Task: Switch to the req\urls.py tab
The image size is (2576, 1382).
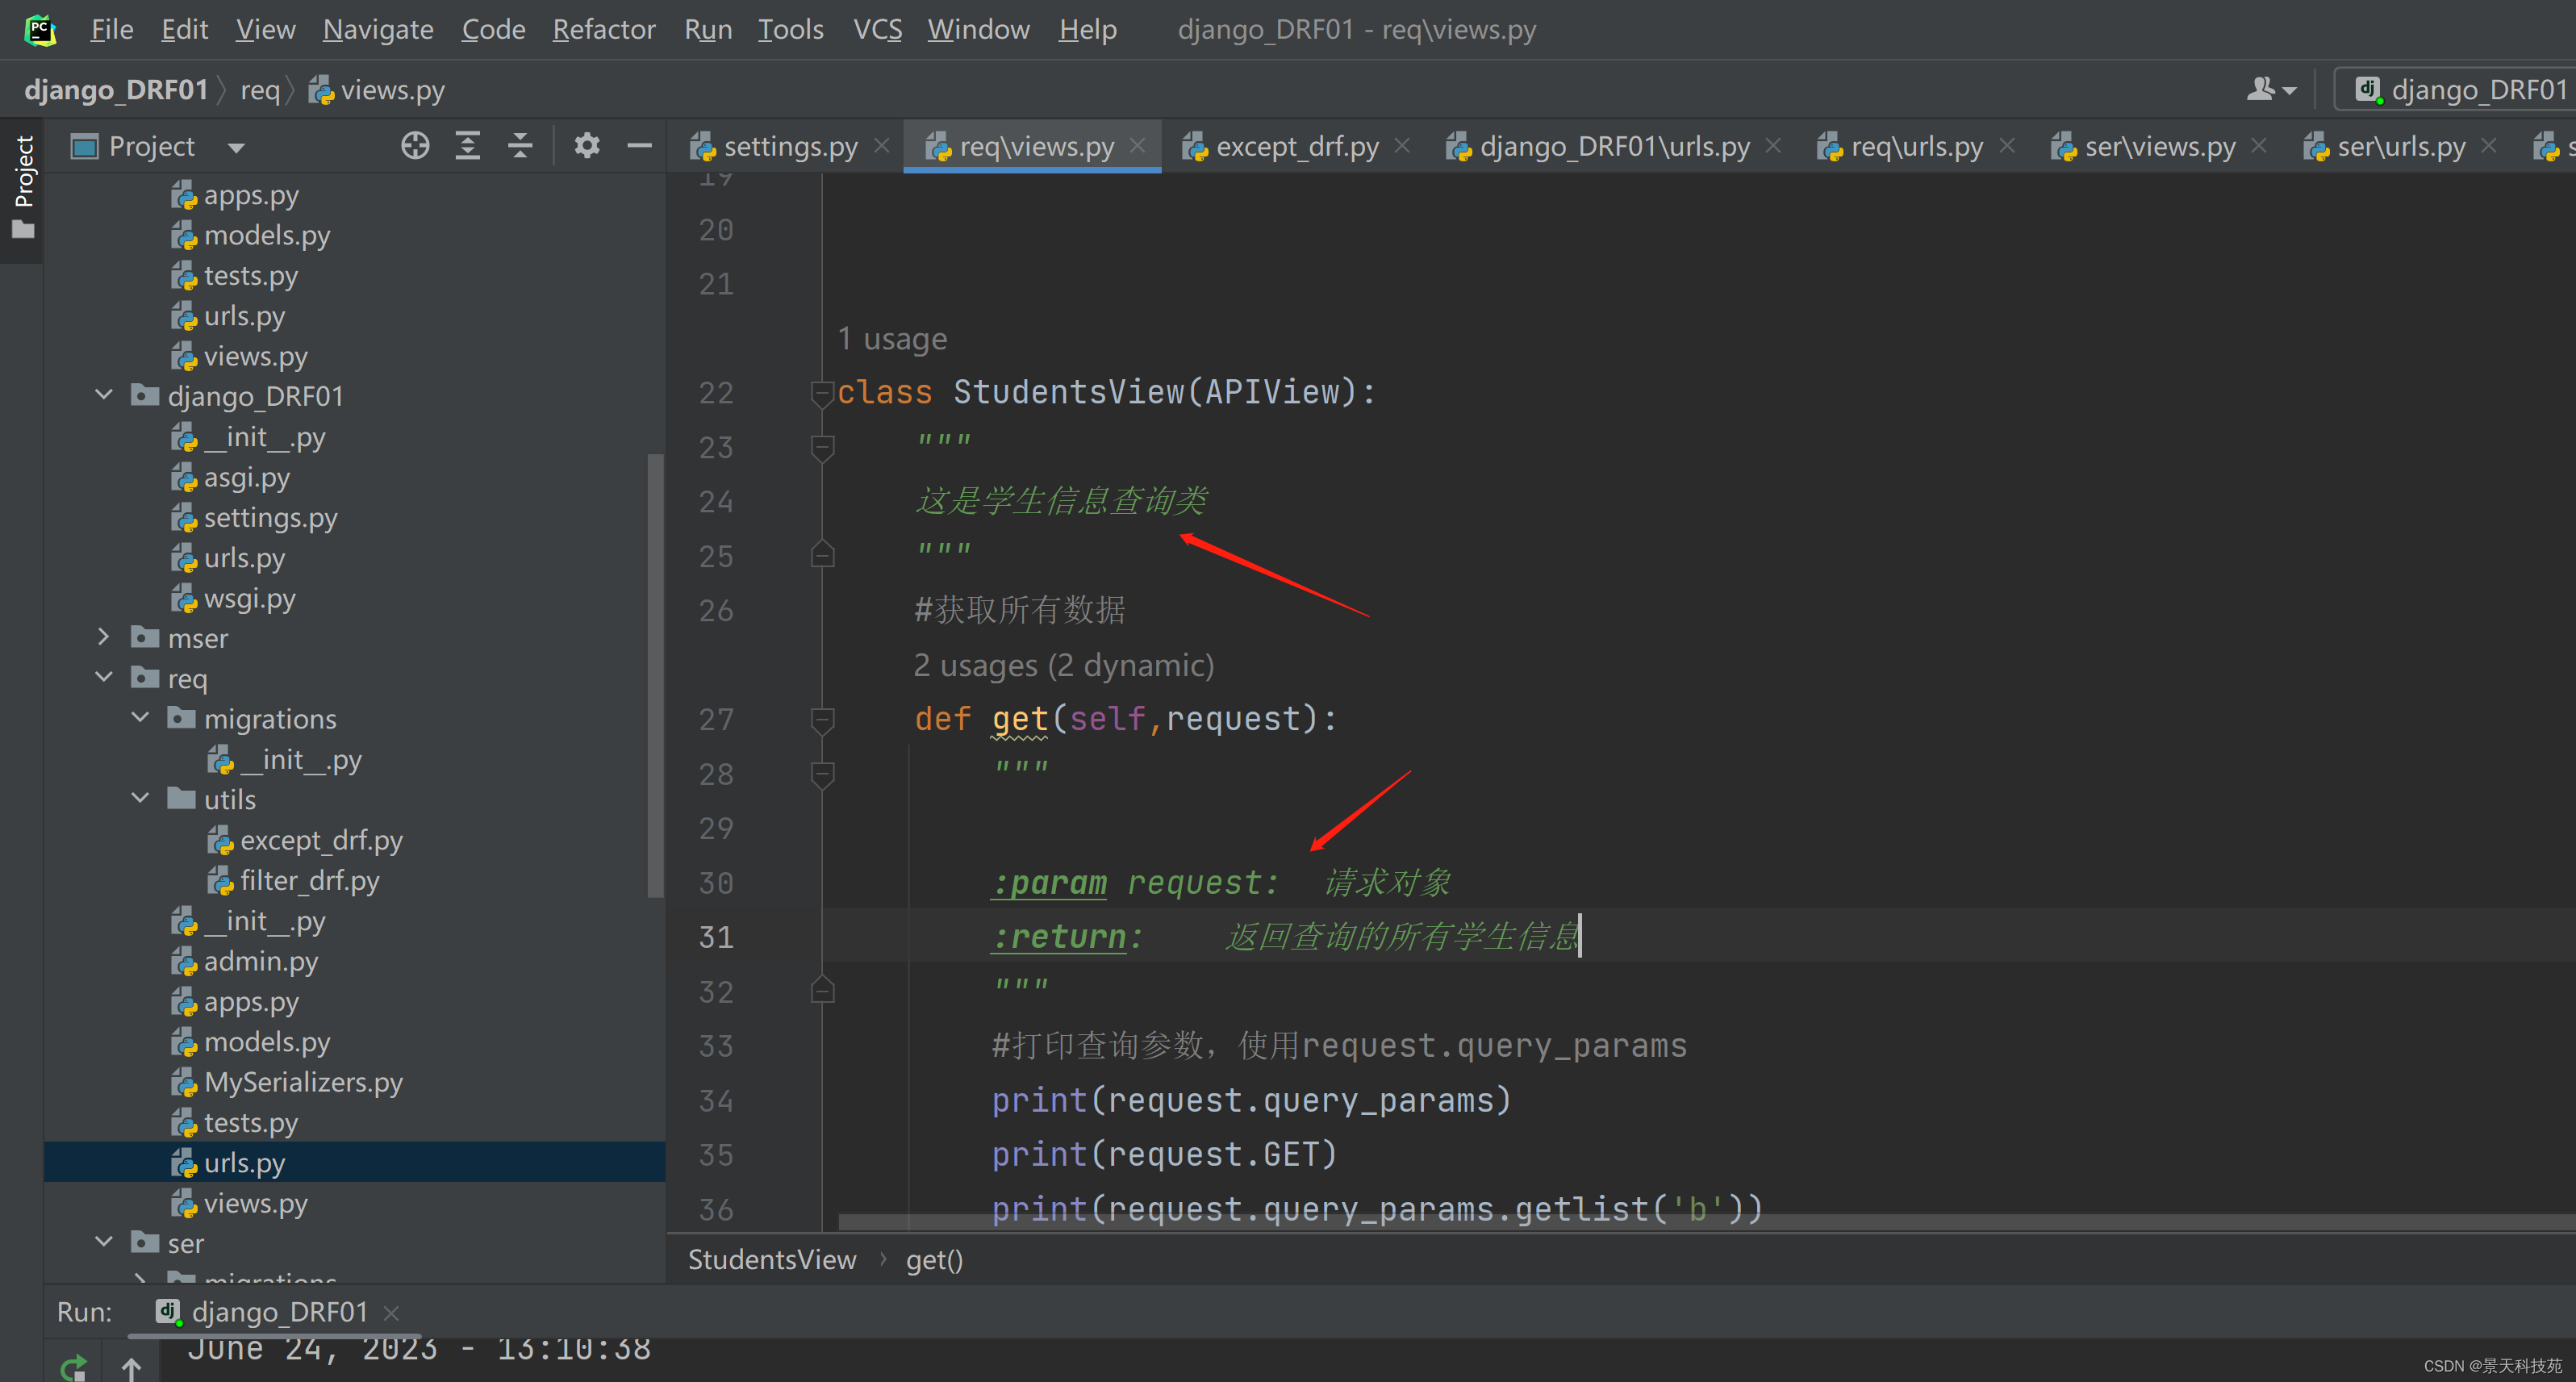Action: pyautogui.click(x=1917, y=146)
